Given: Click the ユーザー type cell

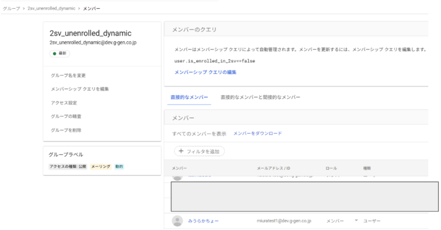Looking at the screenshot, I should [x=372, y=221].
